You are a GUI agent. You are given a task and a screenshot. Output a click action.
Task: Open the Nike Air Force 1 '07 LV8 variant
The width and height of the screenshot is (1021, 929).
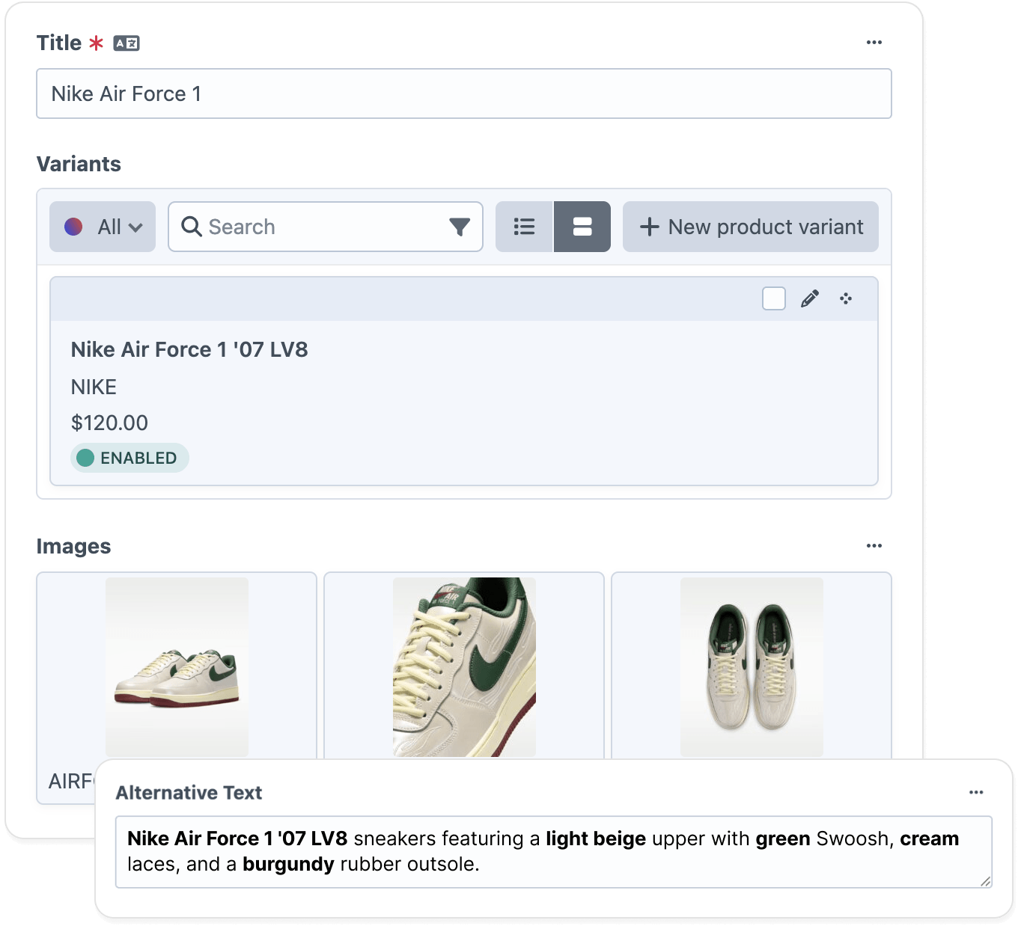click(189, 349)
